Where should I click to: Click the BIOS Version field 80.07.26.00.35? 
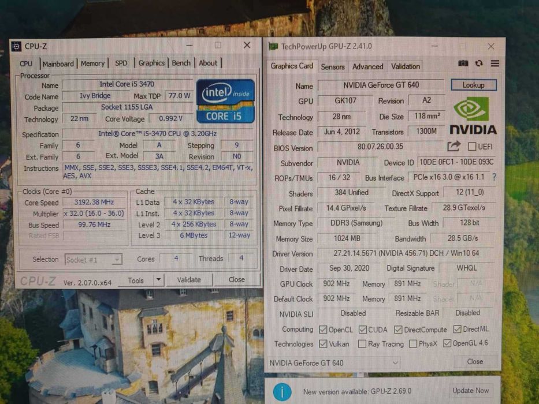(380, 147)
